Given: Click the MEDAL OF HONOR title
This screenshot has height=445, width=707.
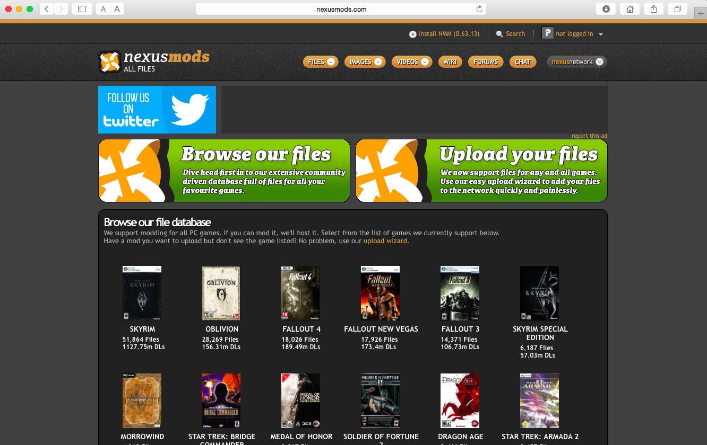Looking at the screenshot, I should point(301,437).
